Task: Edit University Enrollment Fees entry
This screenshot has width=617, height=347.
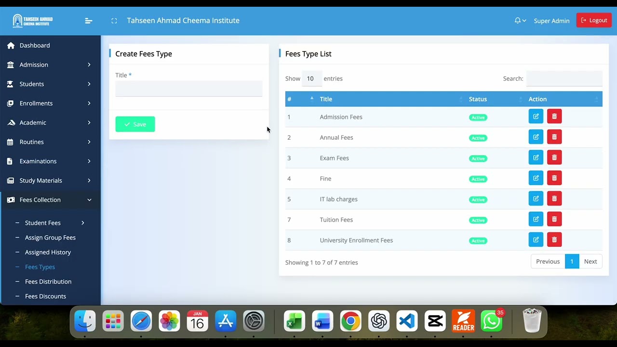Action: tap(536, 240)
